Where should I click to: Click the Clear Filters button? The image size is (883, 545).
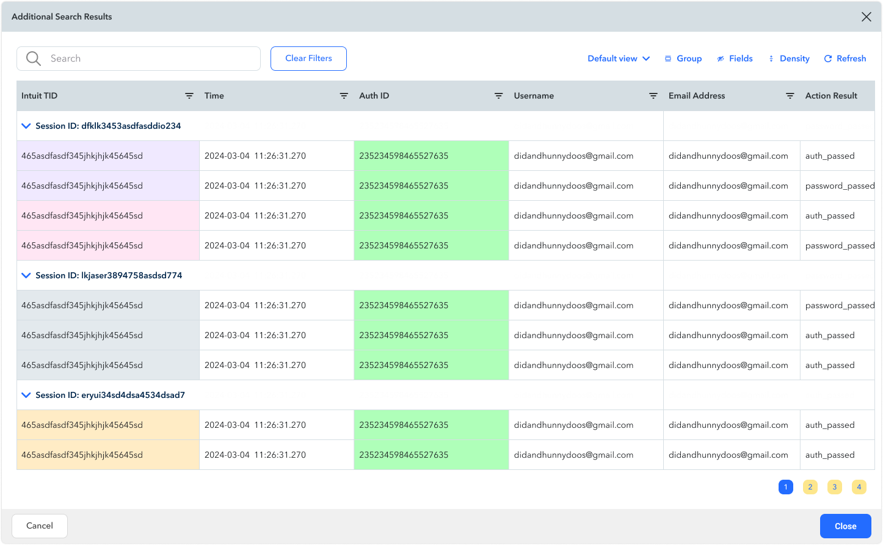coord(308,59)
